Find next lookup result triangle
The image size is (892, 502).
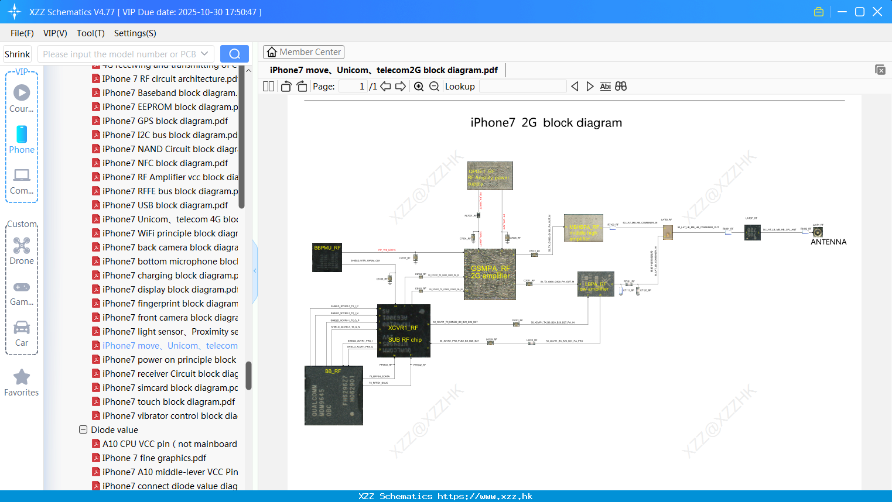point(590,86)
